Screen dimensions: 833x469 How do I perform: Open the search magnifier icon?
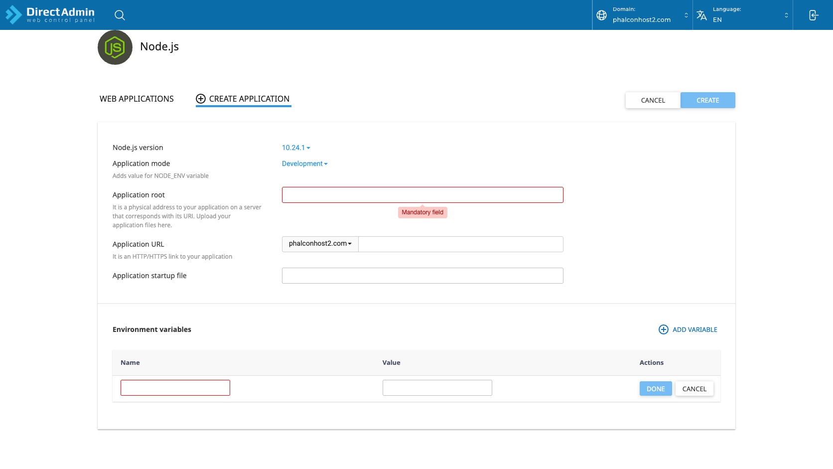pos(120,15)
